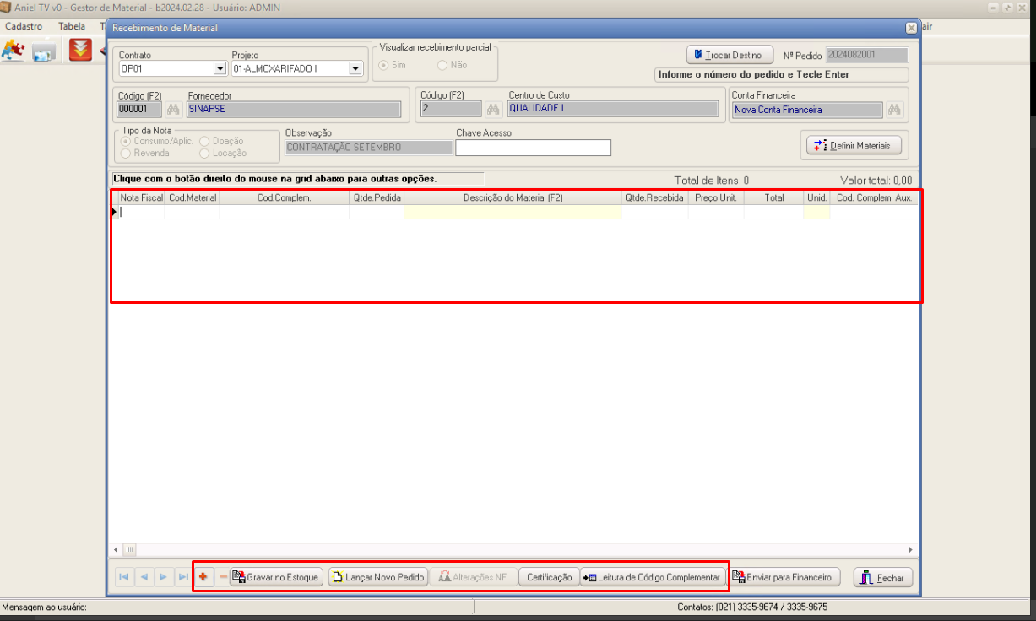The width and height of the screenshot is (1036, 621).
Task: Jump to last record in navigator
Action: click(182, 577)
